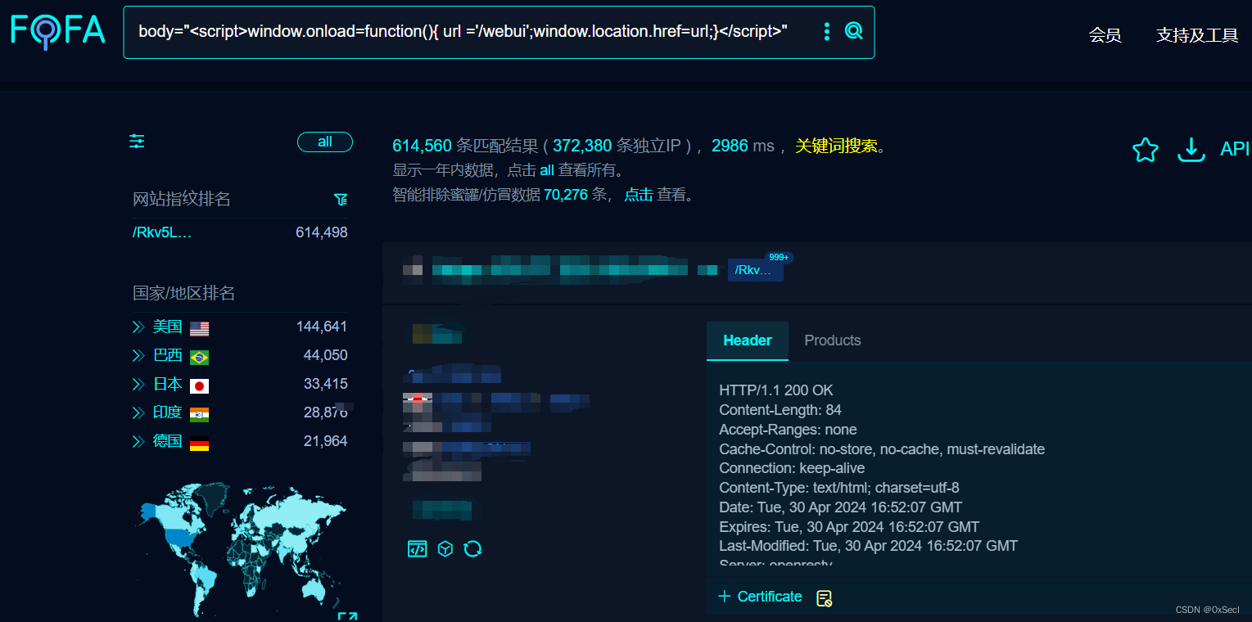Open the three-dot search options menu
The height and width of the screenshot is (622, 1252).
tap(826, 32)
